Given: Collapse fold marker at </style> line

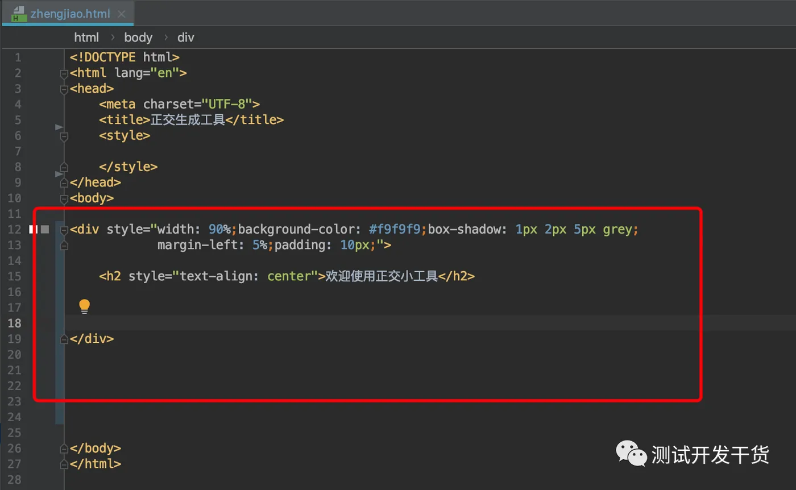Looking at the screenshot, I should pos(64,167).
